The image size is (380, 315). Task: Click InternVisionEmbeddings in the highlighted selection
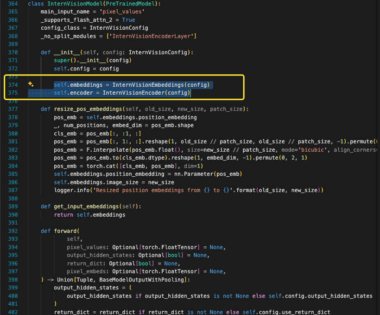pyautogui.click(x=148, y=85)
